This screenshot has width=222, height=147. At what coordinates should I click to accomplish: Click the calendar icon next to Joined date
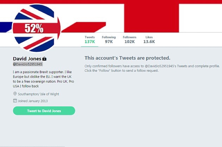coord(15,101)
